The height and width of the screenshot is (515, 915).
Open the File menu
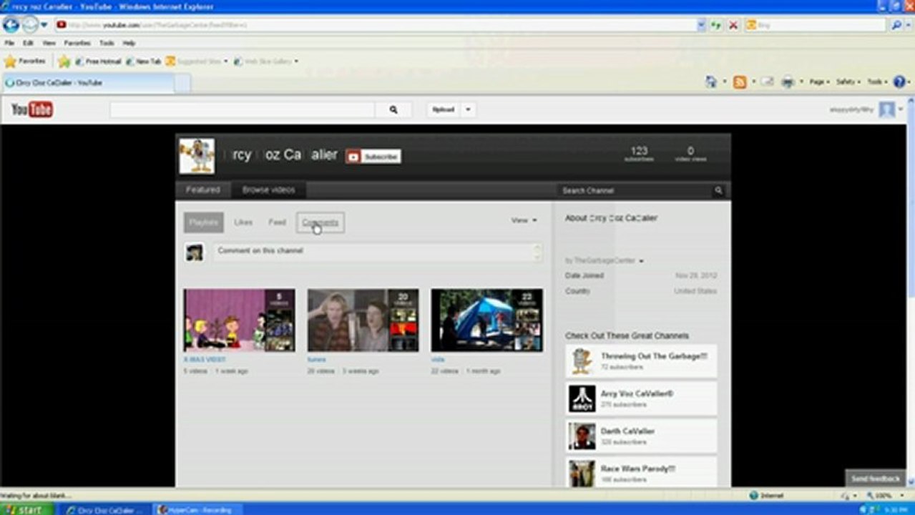pos(9,43)
